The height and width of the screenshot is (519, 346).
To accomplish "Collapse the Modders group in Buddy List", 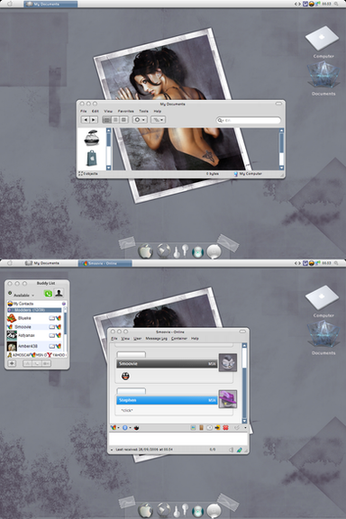I will (10, 310).
